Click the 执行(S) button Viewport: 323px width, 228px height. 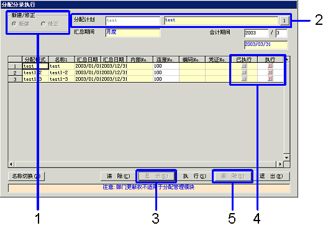[x=194, y=176]
